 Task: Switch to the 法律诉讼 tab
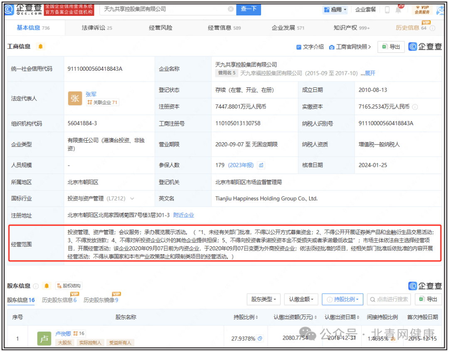click(x=97, y=28)
